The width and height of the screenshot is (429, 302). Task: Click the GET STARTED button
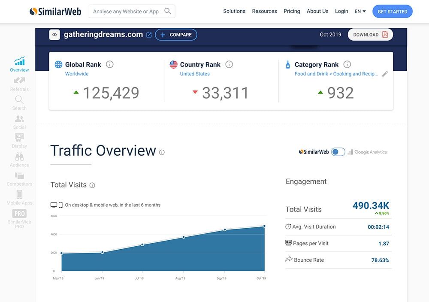(x=392, y=12)
